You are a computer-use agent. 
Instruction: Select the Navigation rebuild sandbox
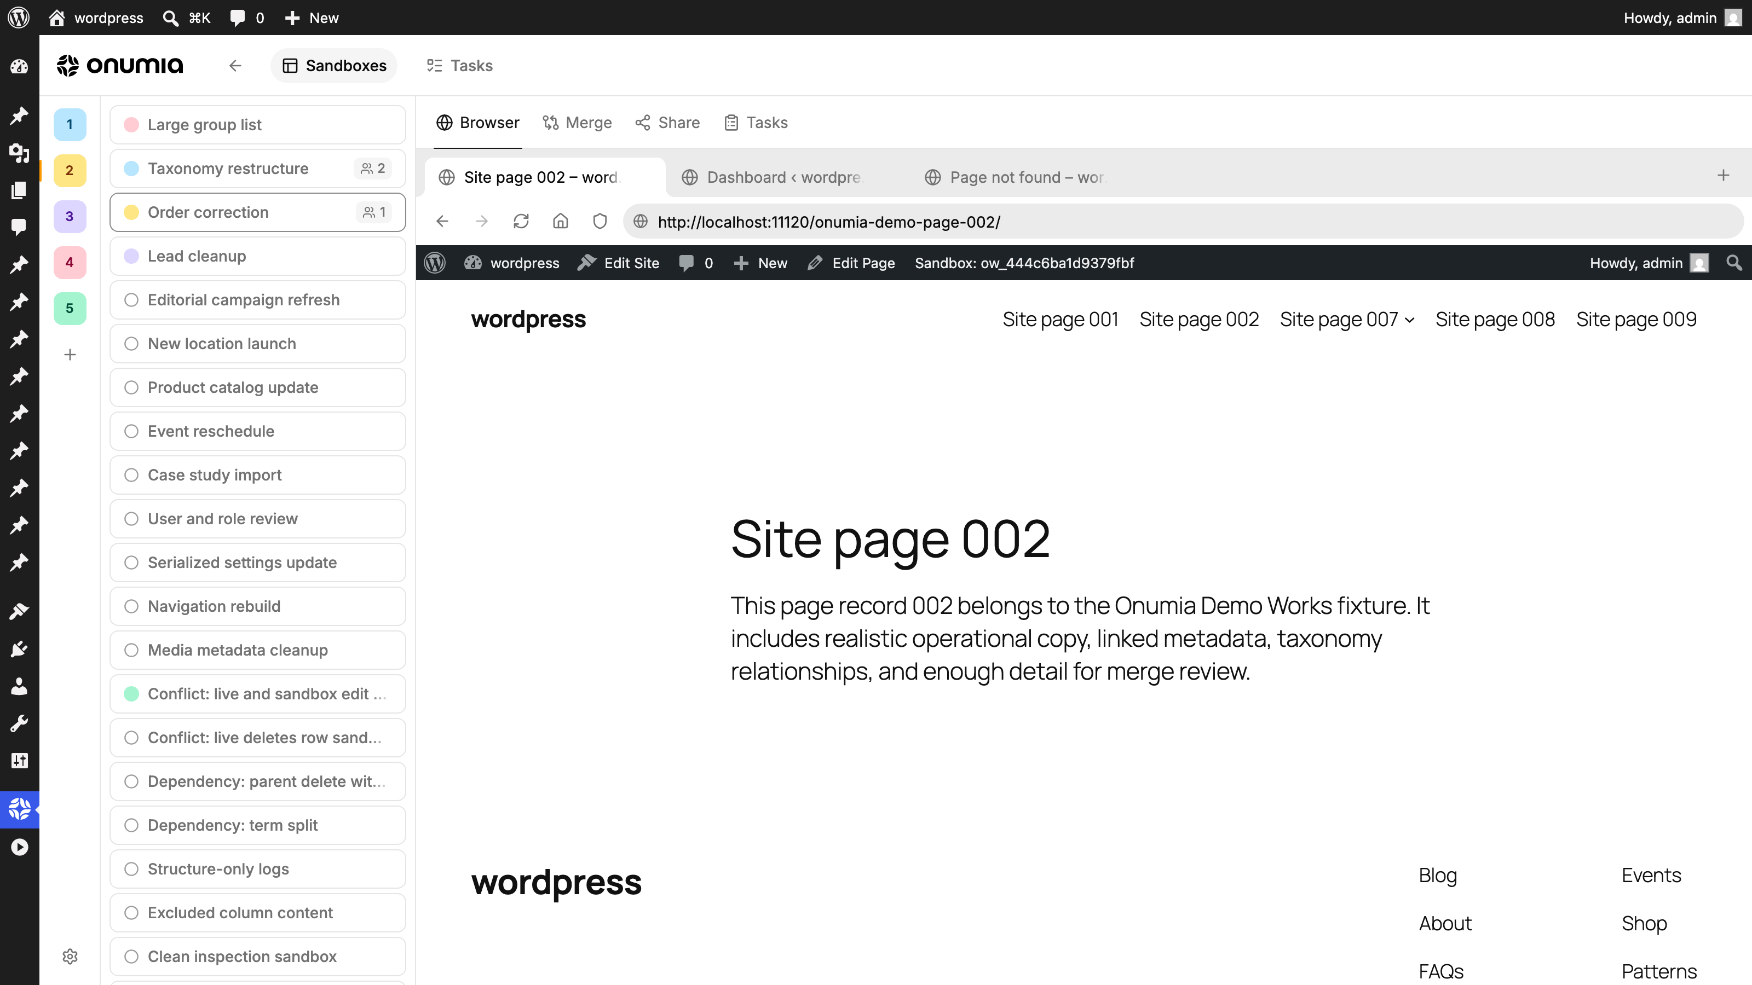pos(258,606)
